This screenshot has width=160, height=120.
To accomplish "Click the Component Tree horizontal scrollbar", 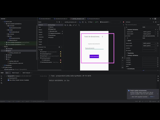I will coord(50,70).
